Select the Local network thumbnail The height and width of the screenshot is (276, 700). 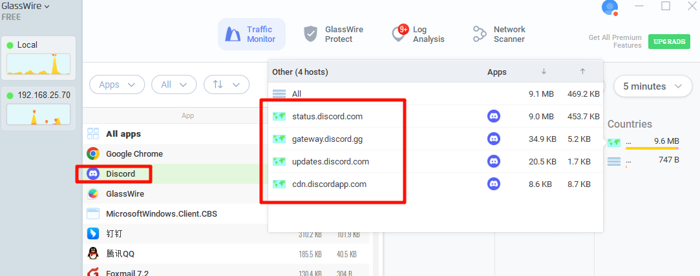point(38,58)
